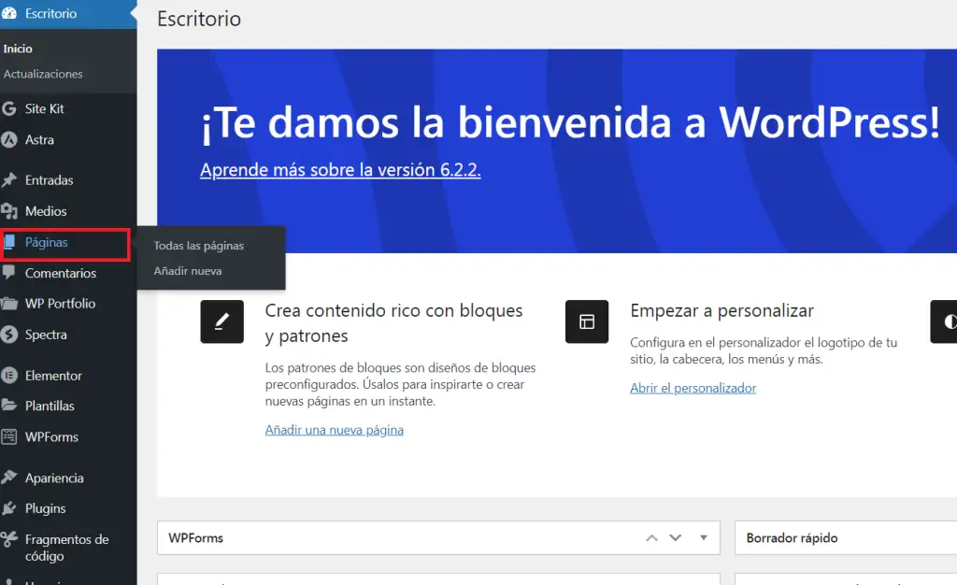
Task: Open Fragmentos de código menu
Action: [68, 548]
